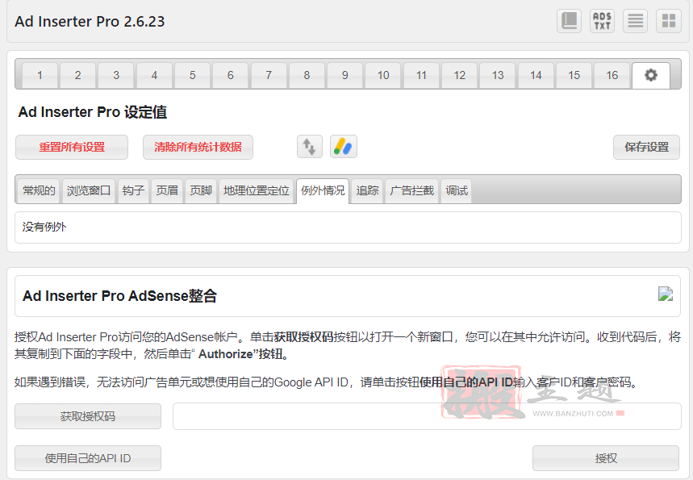Switch to list view icon
Viewport: 693px width, 480px height.
635,21
